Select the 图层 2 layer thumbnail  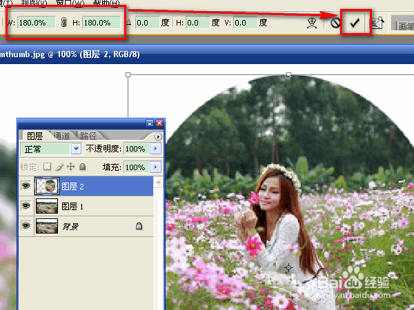47,186
